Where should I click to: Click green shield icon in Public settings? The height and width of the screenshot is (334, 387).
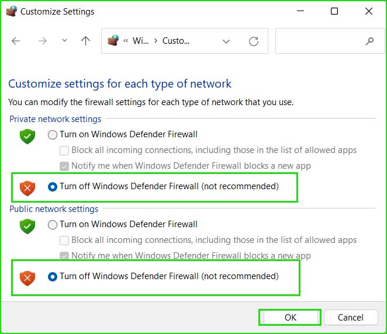pos(27,227)
